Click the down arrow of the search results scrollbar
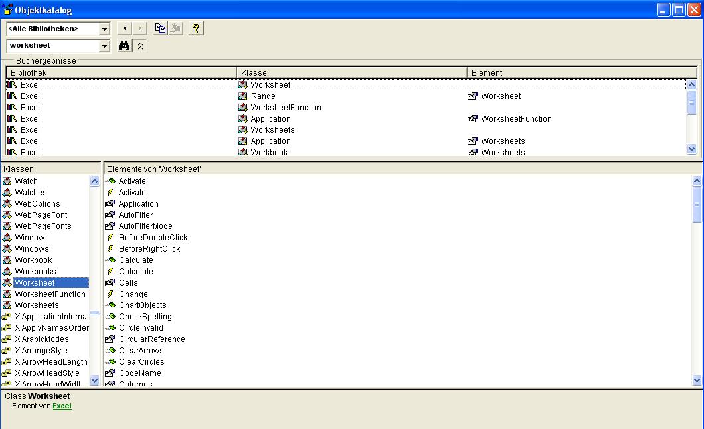Viewport: 704px width, 429px height. [691, 149]
